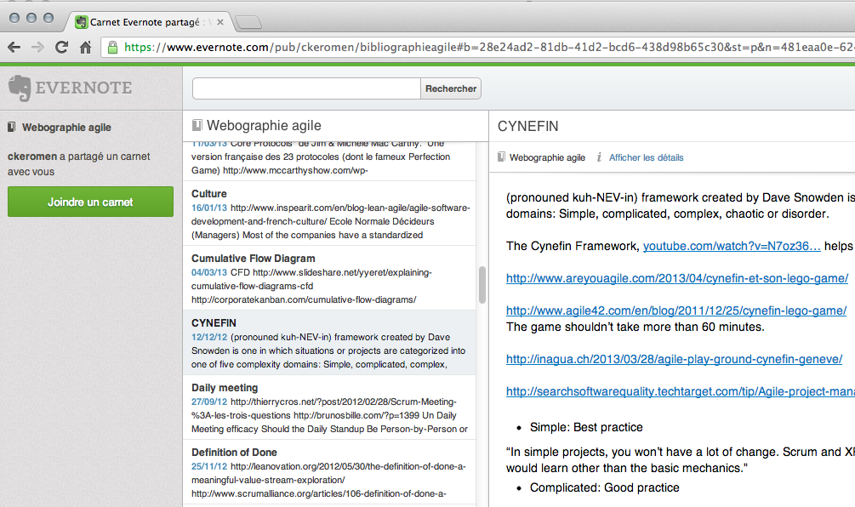Open the areyouagile.com cynefin lego link
Viewport: 855px width, 507px height.
(x=676, y=278)
